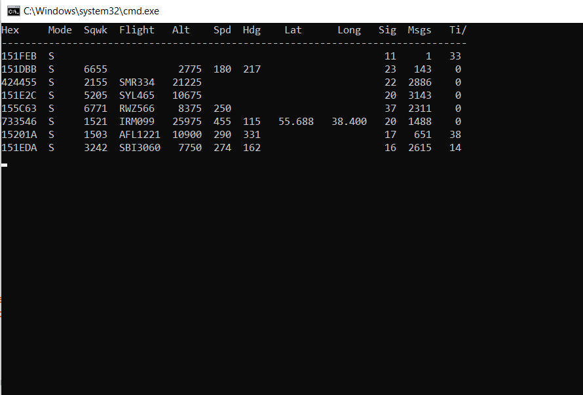The height and width of the screenshot is (395, 583).
Task: Click message count 651
Action: [x=423, y=134]
